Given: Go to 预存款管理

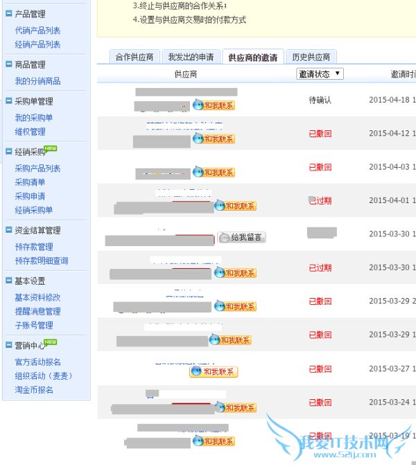Looking at the screenshot, I should [x=34, y=247].
